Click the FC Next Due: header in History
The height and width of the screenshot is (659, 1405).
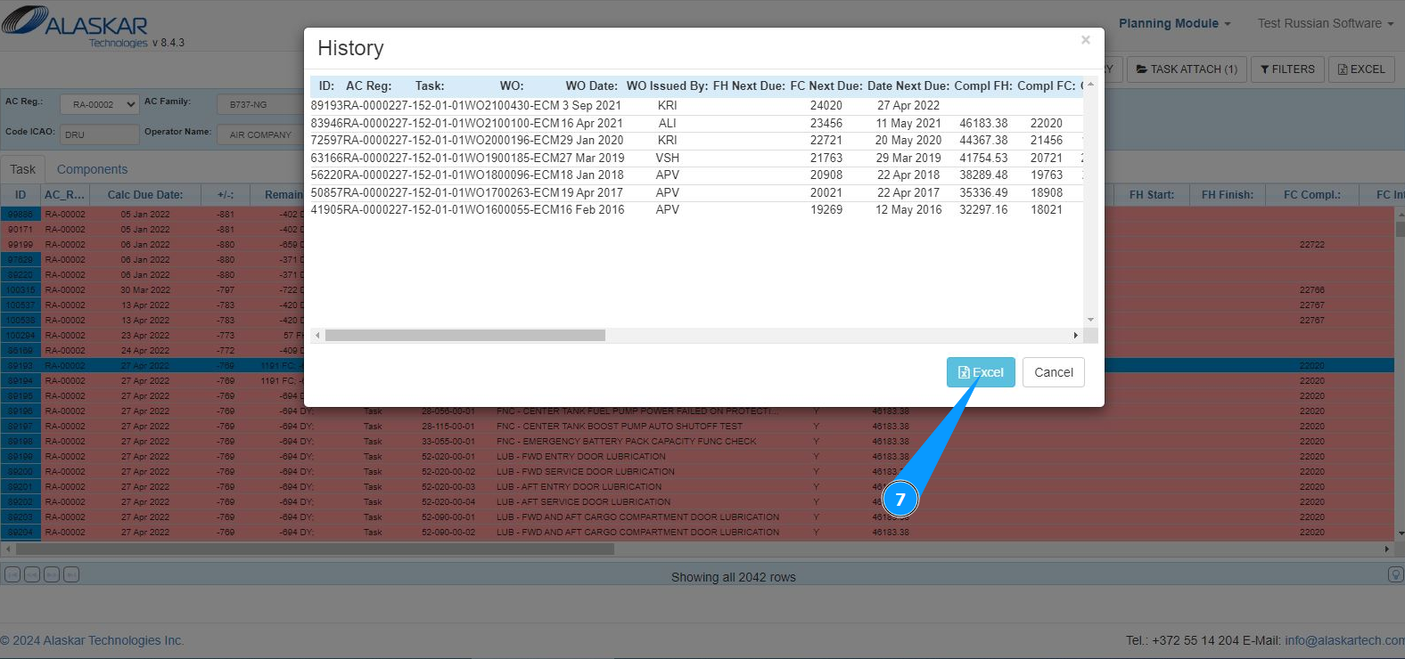[826, 86]
